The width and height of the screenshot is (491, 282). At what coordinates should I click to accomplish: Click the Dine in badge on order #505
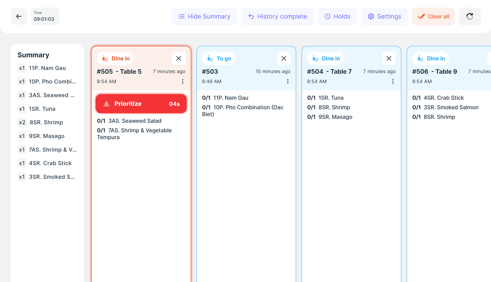(115, 58)
